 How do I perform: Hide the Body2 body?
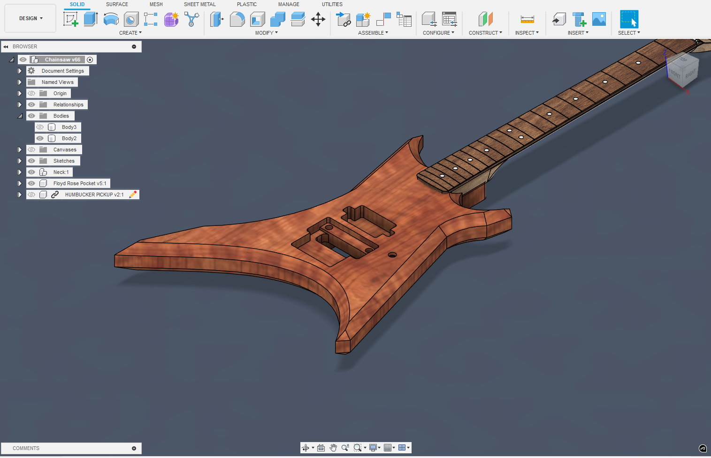[x=40, y=138]
